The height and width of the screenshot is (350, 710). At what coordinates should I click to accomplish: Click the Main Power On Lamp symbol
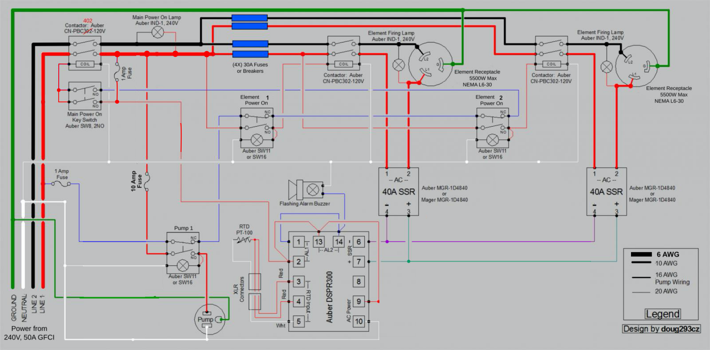(158, 32)
